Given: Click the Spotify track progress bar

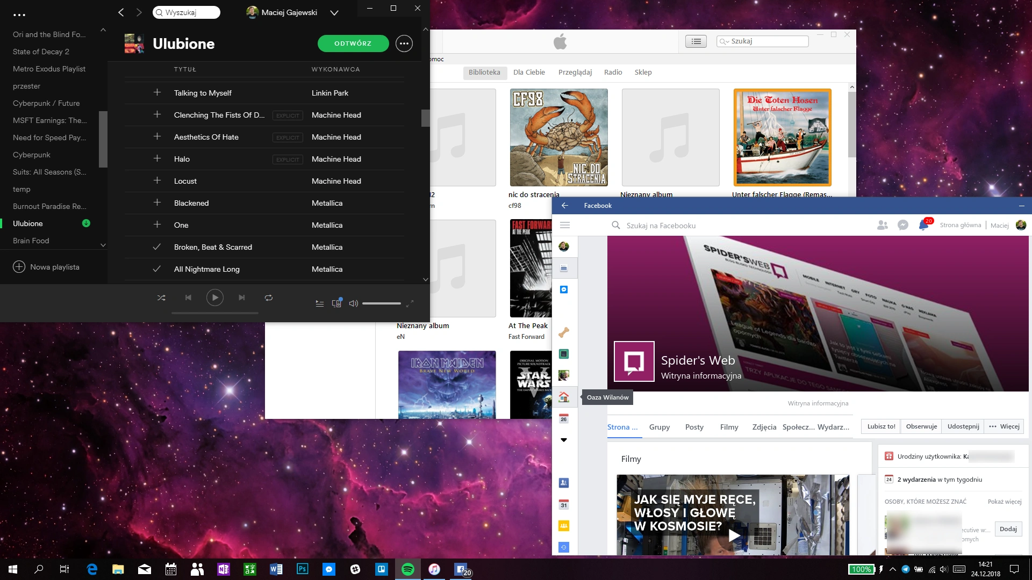Looking at the screenshot, I should point(215,313).
